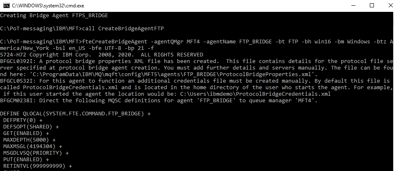The width and height of the screenshot is (394, 171).
Task: Click the C:\WINDOWS\system32\cmd.exe title bar text
Action: 48,6
